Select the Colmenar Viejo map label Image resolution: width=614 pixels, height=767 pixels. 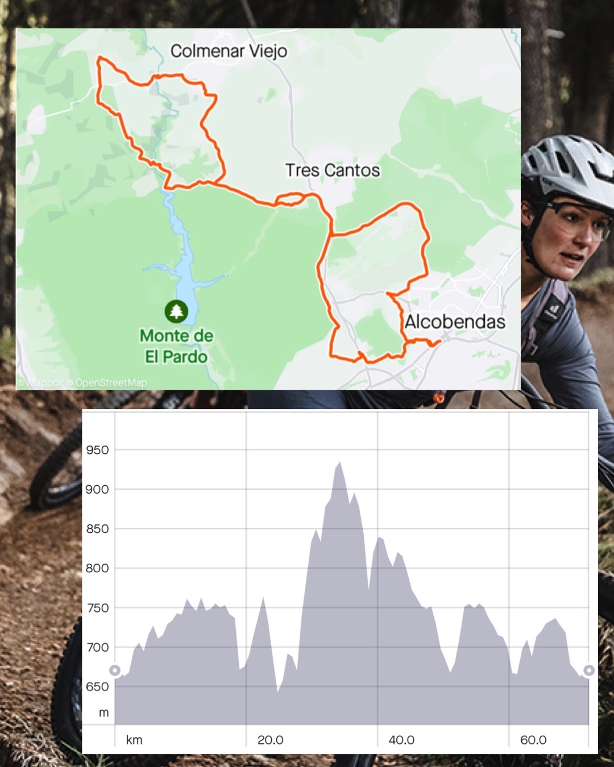coord(229,51)
